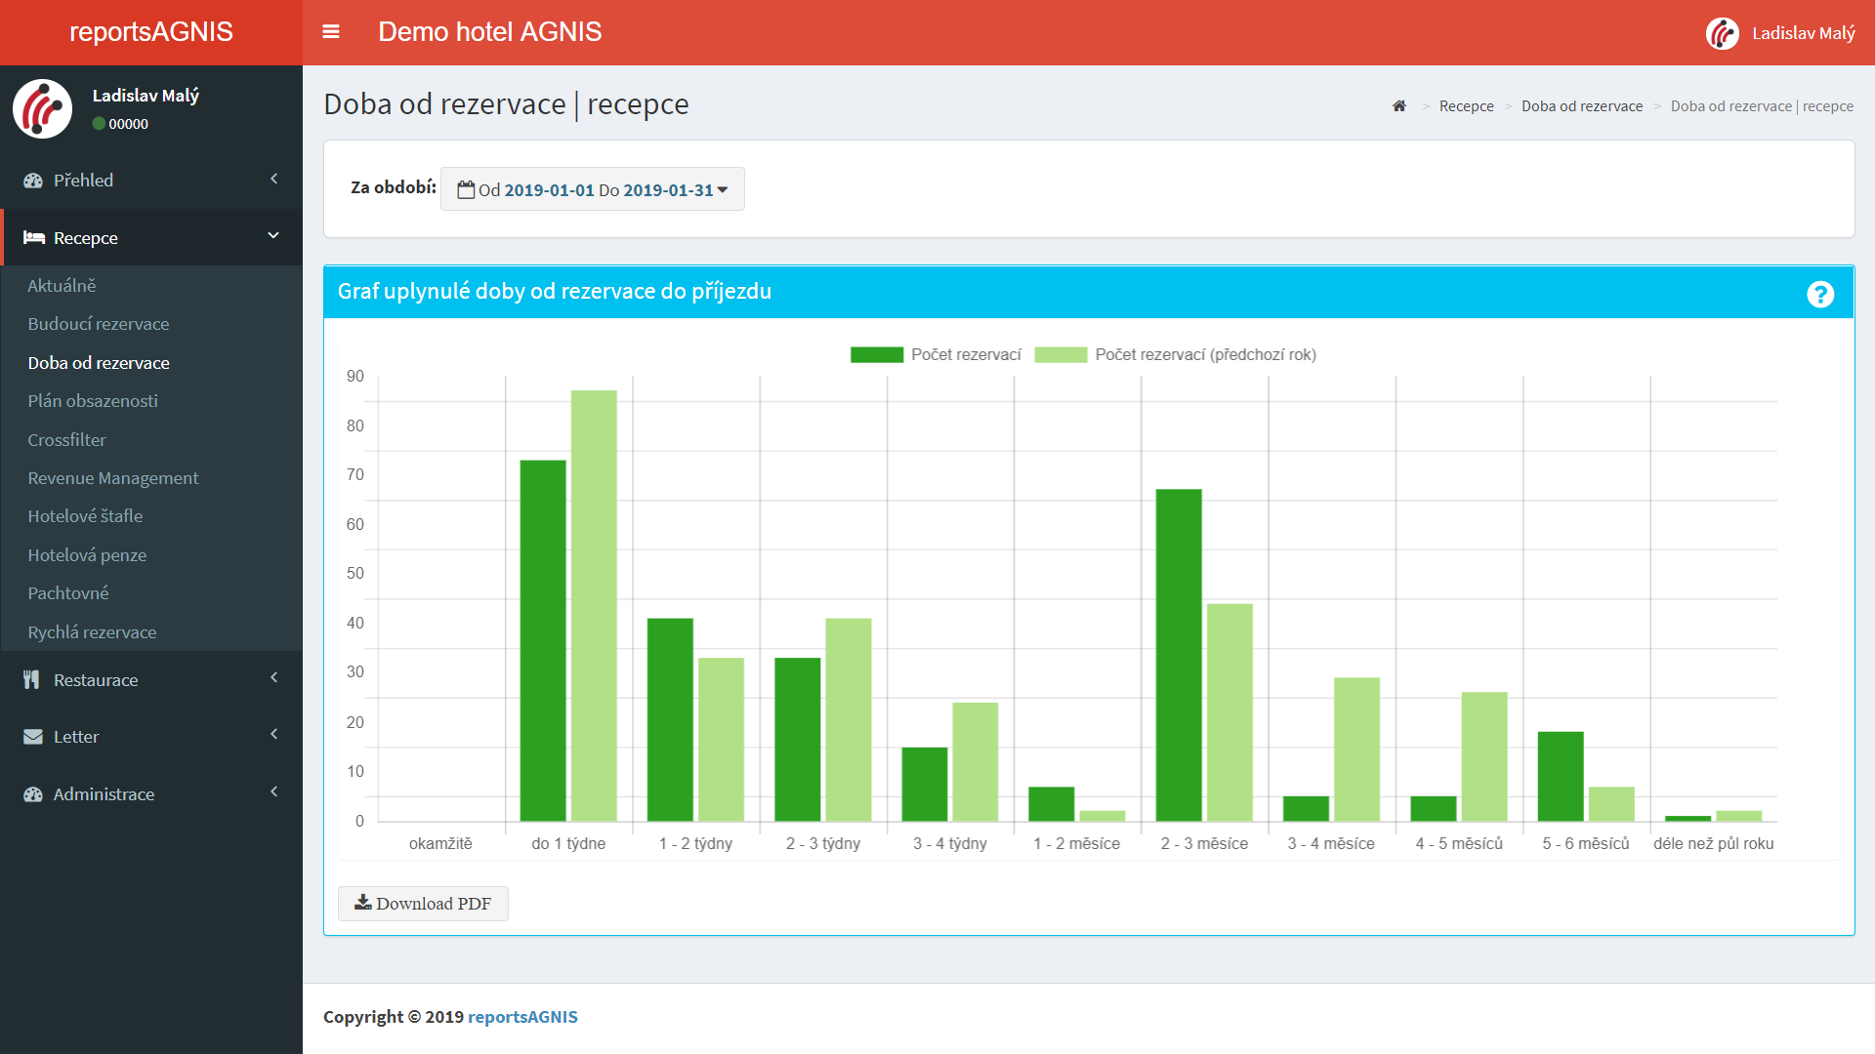Toggle previous year legend series
1875x1054 pixels.
[1175, 354]
